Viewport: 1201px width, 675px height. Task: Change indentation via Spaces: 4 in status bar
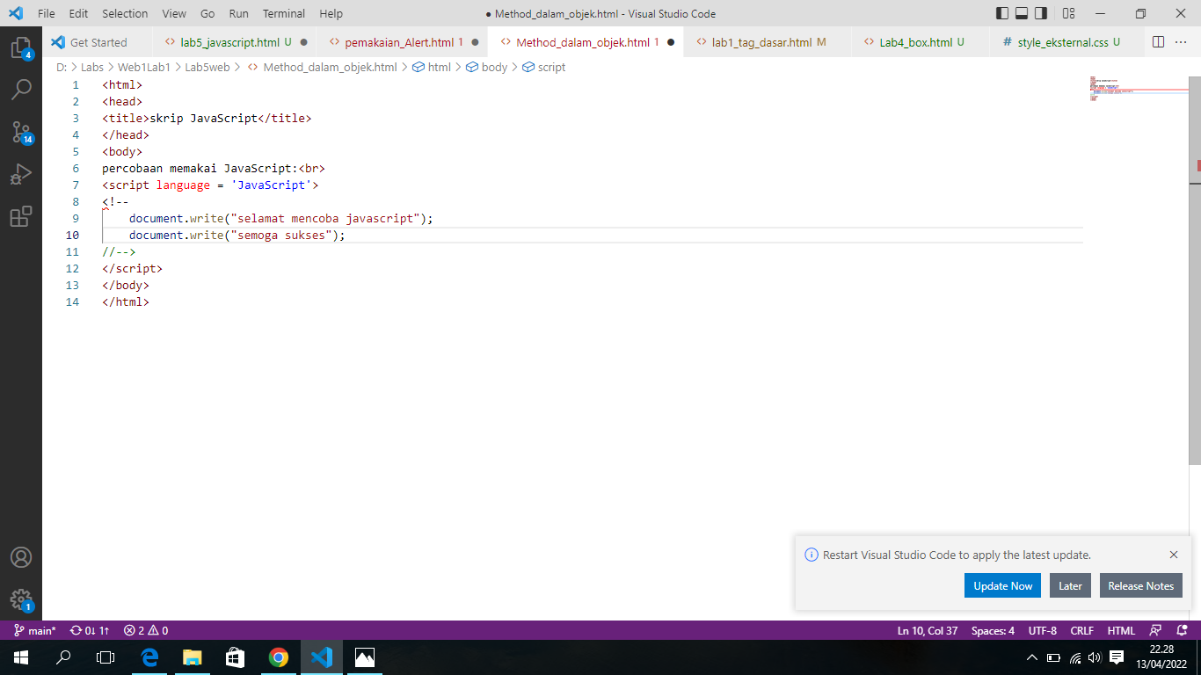coord(992,630)
